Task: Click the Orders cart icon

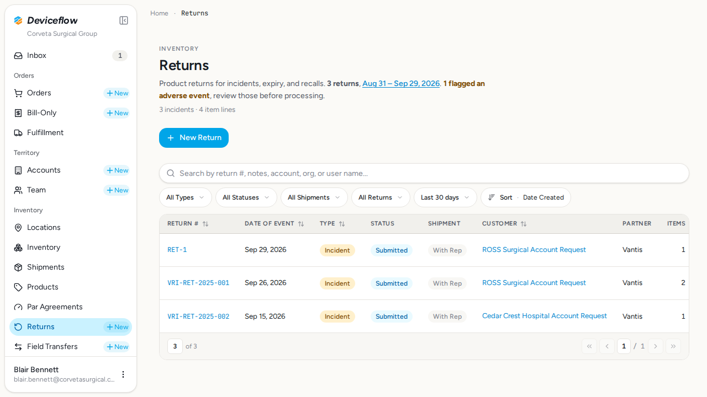Action: coord(18,93)
